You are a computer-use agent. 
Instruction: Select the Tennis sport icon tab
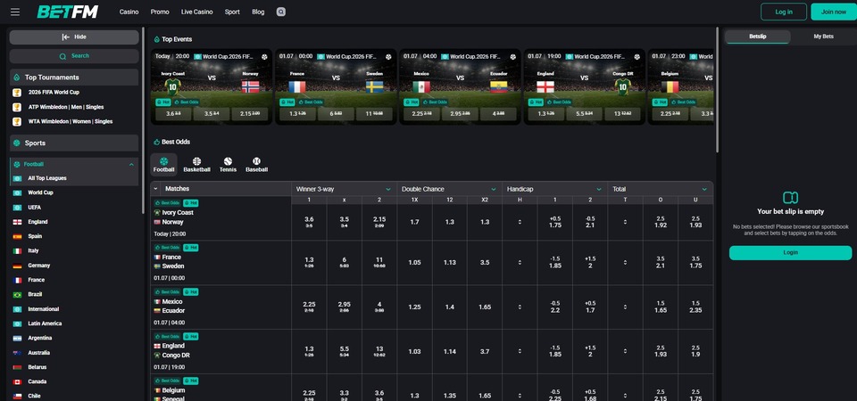click(x=228, y=165)
